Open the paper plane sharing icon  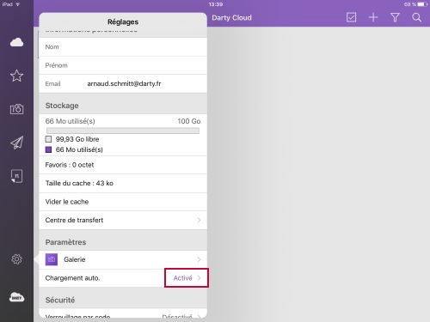[16, 143]
